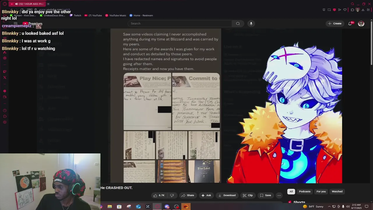
Task: Click the Clip button
Action: [248, 195]
